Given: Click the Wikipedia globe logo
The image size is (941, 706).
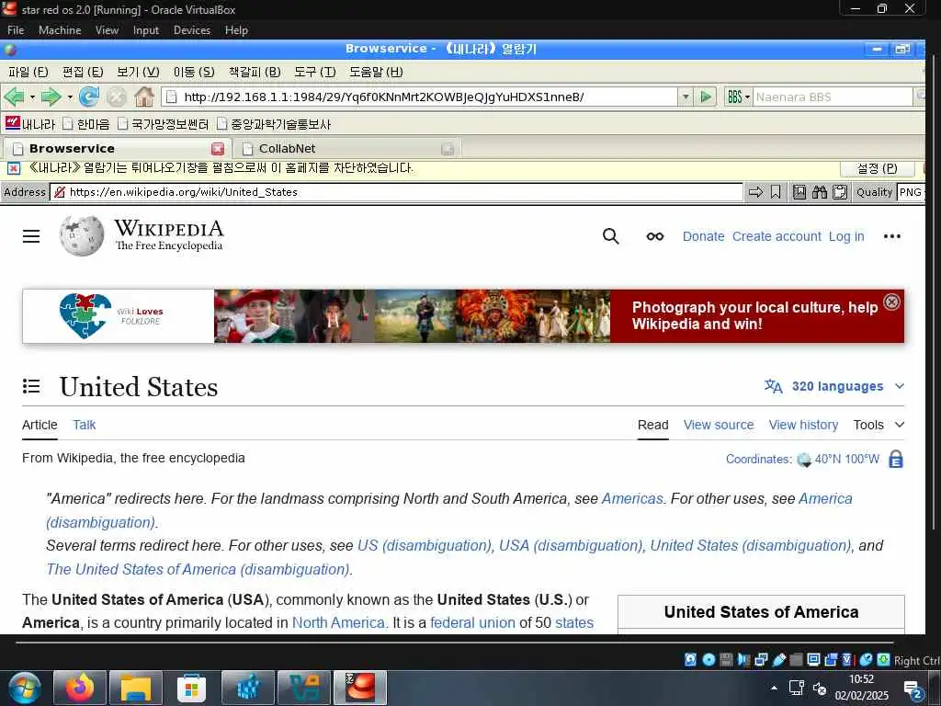Looking at the screenshot, I should coord(82,236).
